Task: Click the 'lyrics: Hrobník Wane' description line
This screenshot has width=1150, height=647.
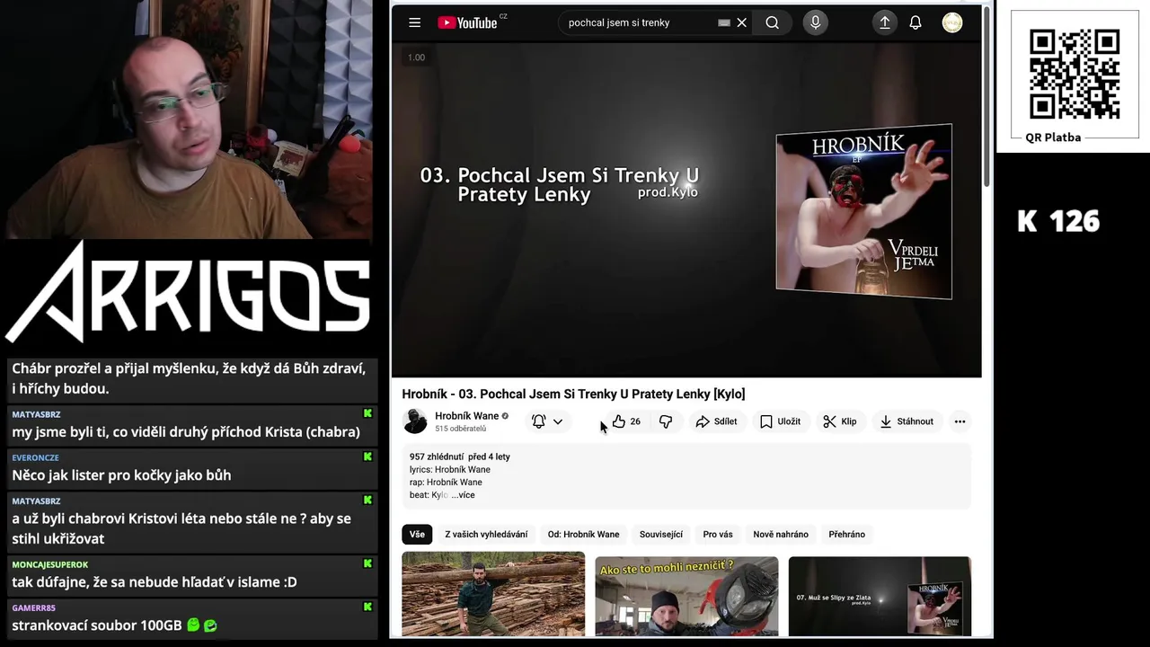Action: (x=450, y=469)
